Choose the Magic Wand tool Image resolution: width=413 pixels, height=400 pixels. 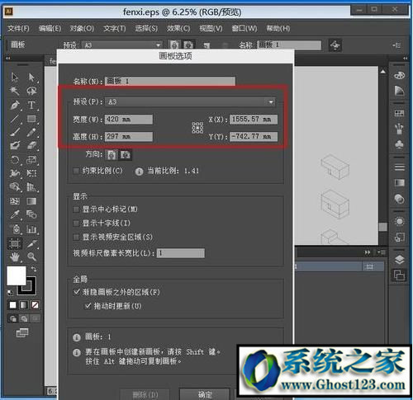tap(14, 91)
